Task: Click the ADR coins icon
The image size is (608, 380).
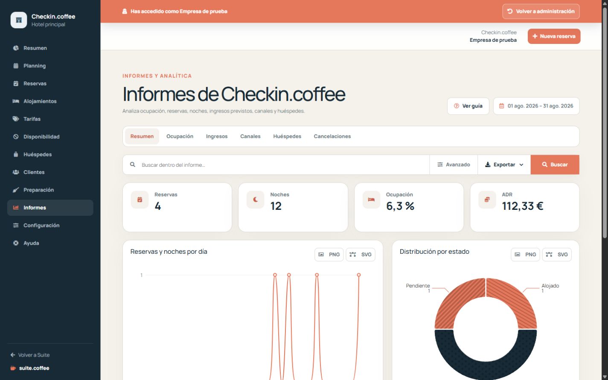Action: click(487, 200)
